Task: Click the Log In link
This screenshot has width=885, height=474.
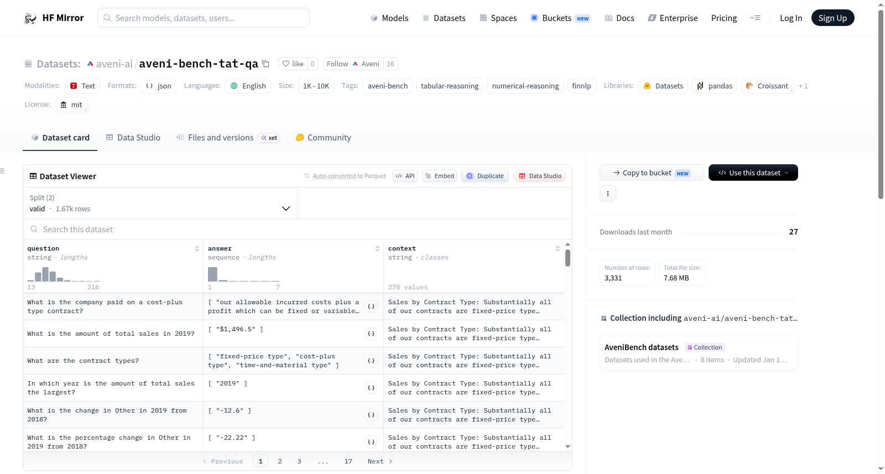Action: 791,18
